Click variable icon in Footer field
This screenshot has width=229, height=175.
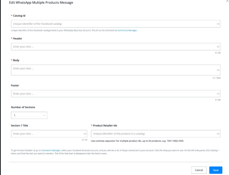pyautogui.click(x=218, y=94)
